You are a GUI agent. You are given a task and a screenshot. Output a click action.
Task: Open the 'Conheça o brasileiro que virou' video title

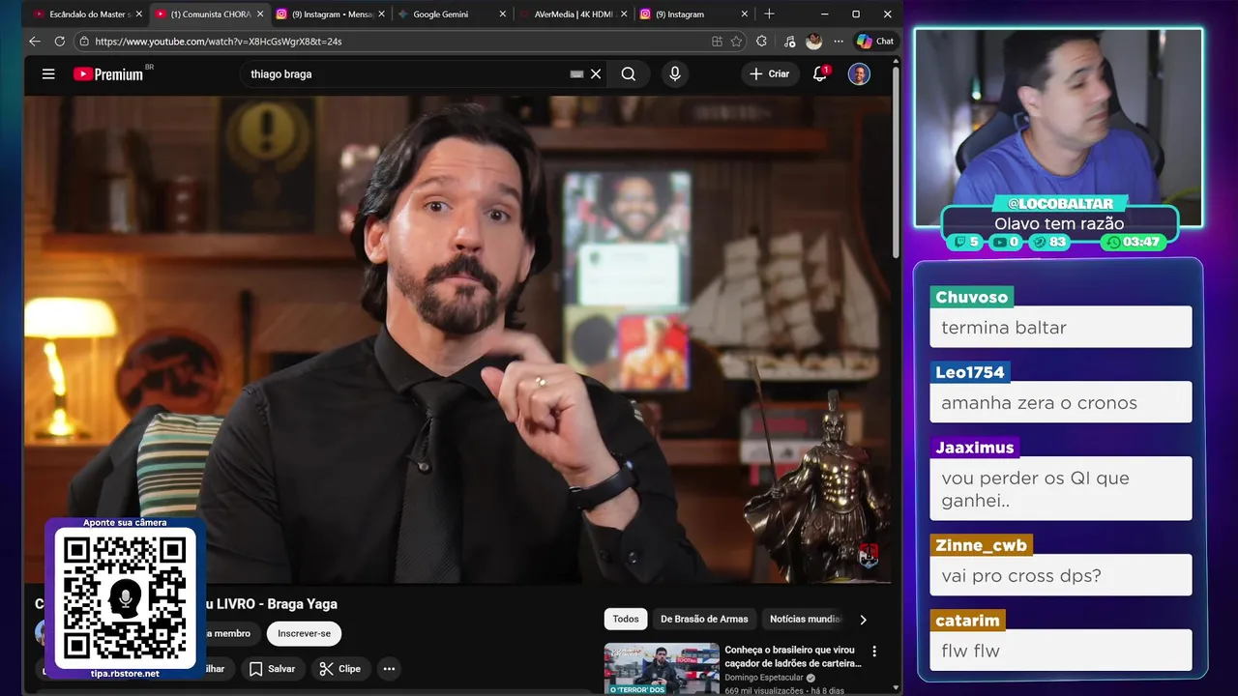[x=792, y=656]
